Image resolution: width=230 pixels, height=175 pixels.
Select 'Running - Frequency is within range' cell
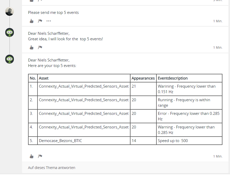[189, 103]
